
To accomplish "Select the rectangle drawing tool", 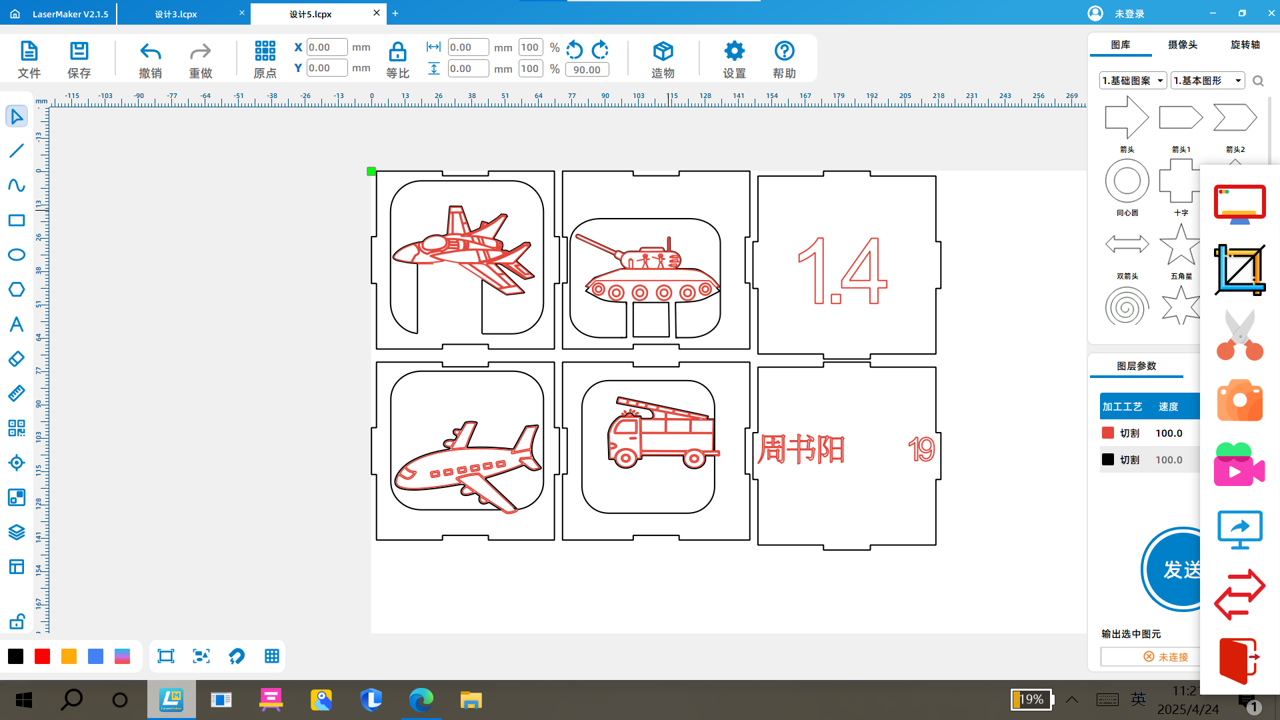I will (17, 220).
